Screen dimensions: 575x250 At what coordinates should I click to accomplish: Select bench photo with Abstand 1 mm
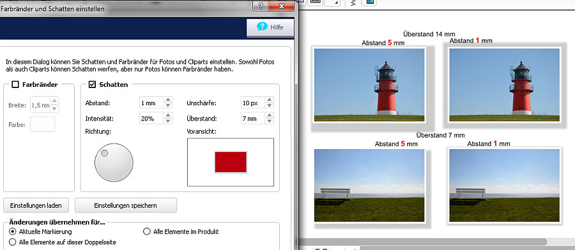pyautogui.click(x=504, y=185)
